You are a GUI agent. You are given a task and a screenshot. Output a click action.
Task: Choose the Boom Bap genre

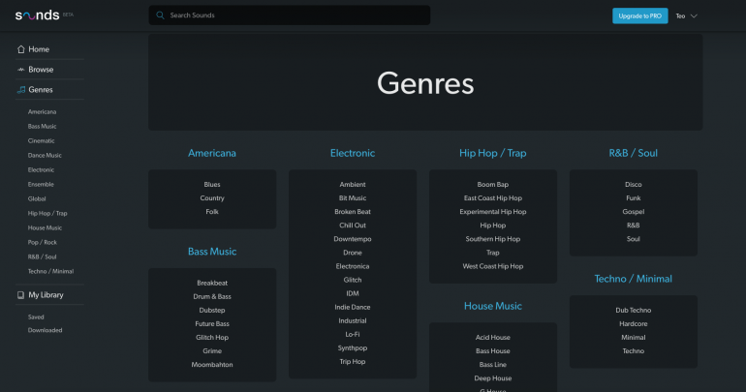(x=492, y=184)
